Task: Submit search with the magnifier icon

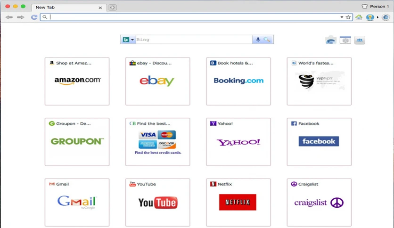Action: tap(267, 40)
